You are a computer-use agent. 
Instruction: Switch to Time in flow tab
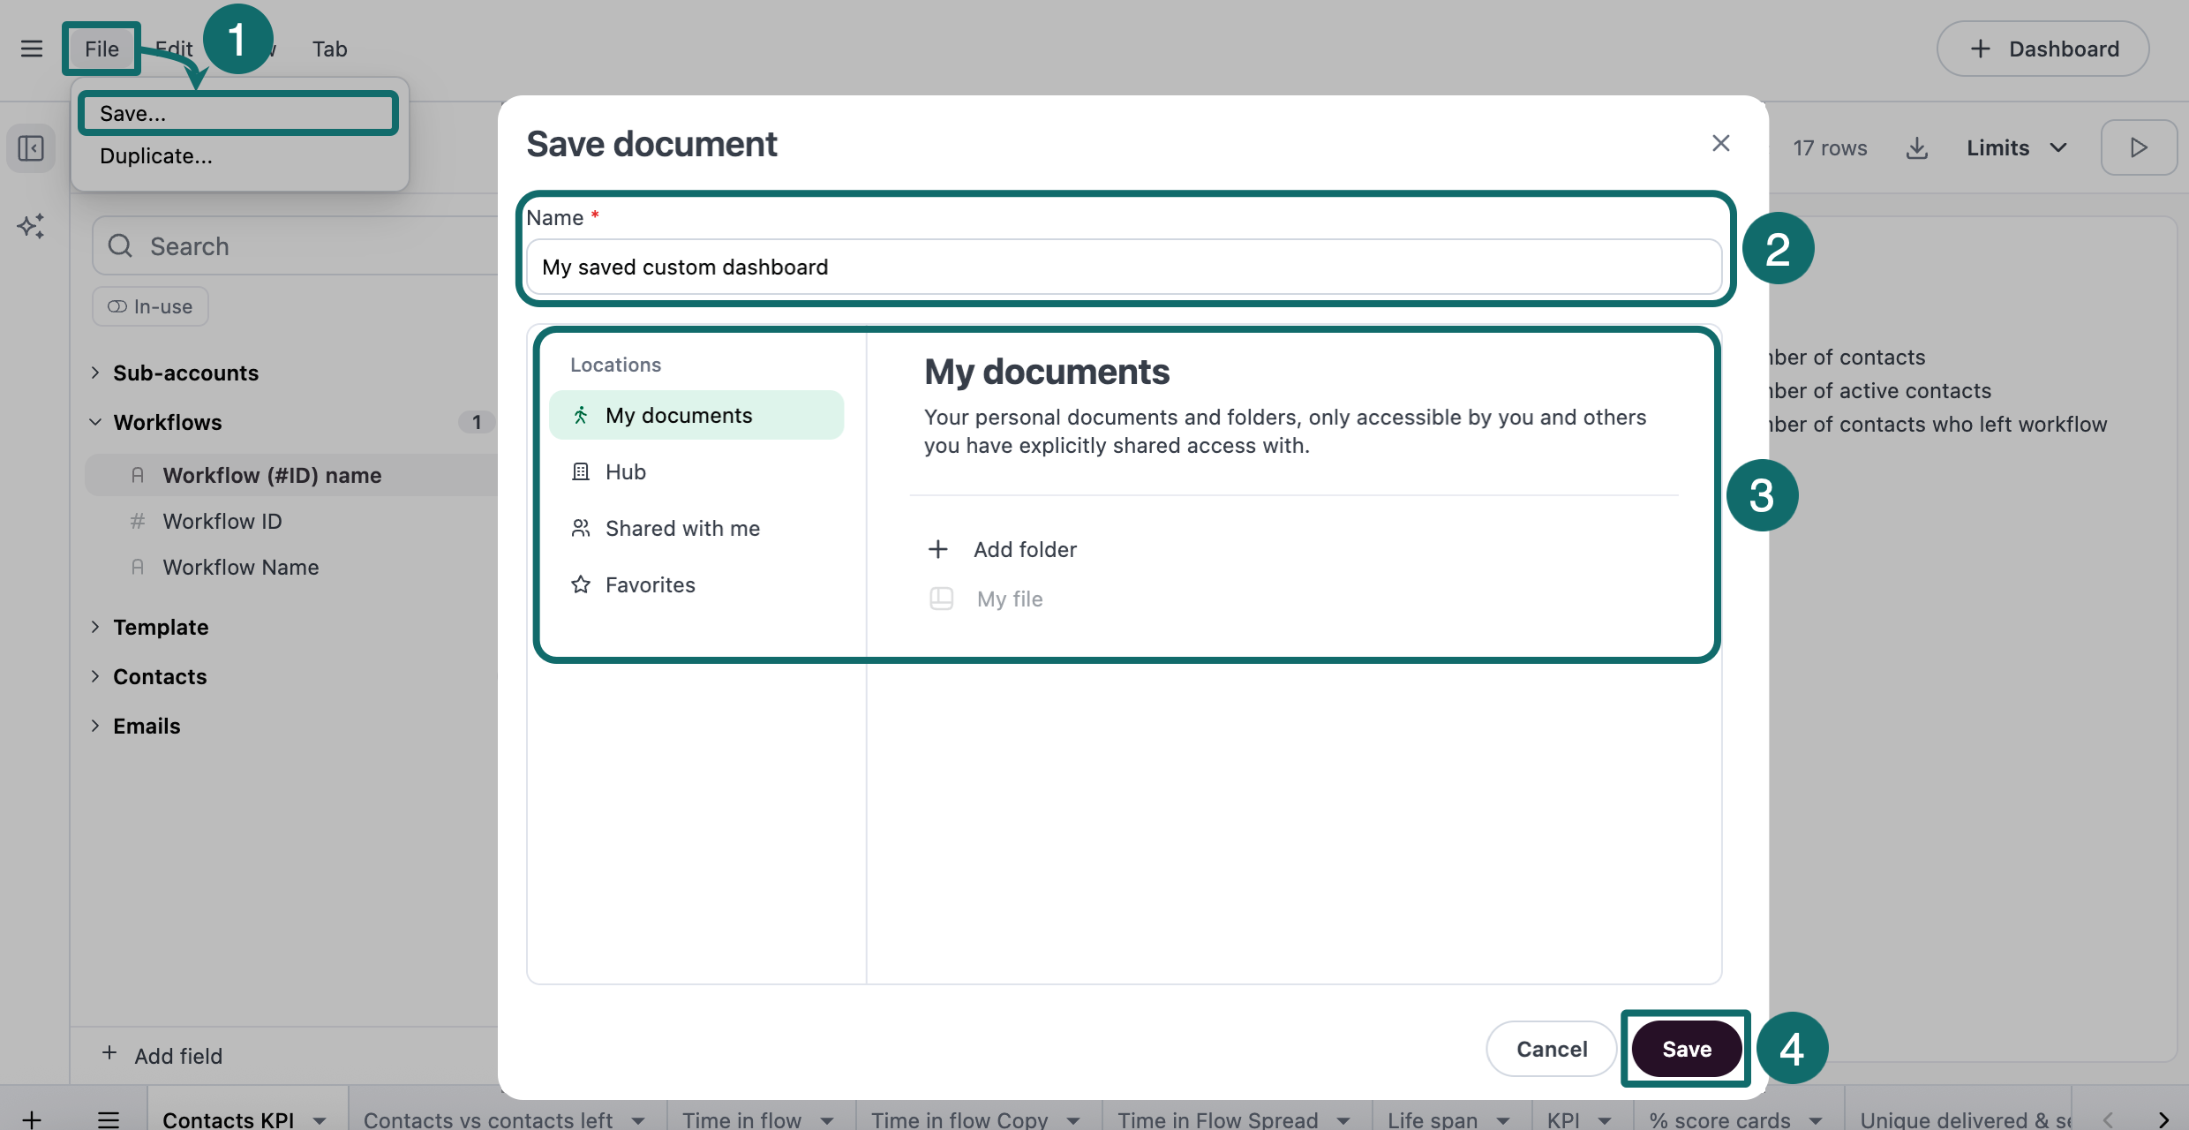pos(741,1119)
